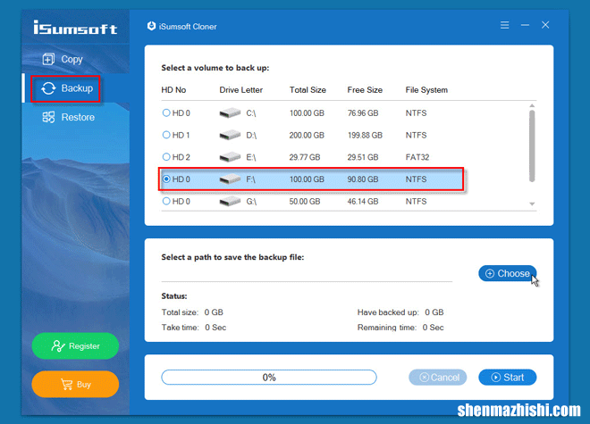Image resolution: width=590 pixels, height=424 pixels.
Task: Select the HD 0 F:\ volume radio button
Action: coord(166,179)
